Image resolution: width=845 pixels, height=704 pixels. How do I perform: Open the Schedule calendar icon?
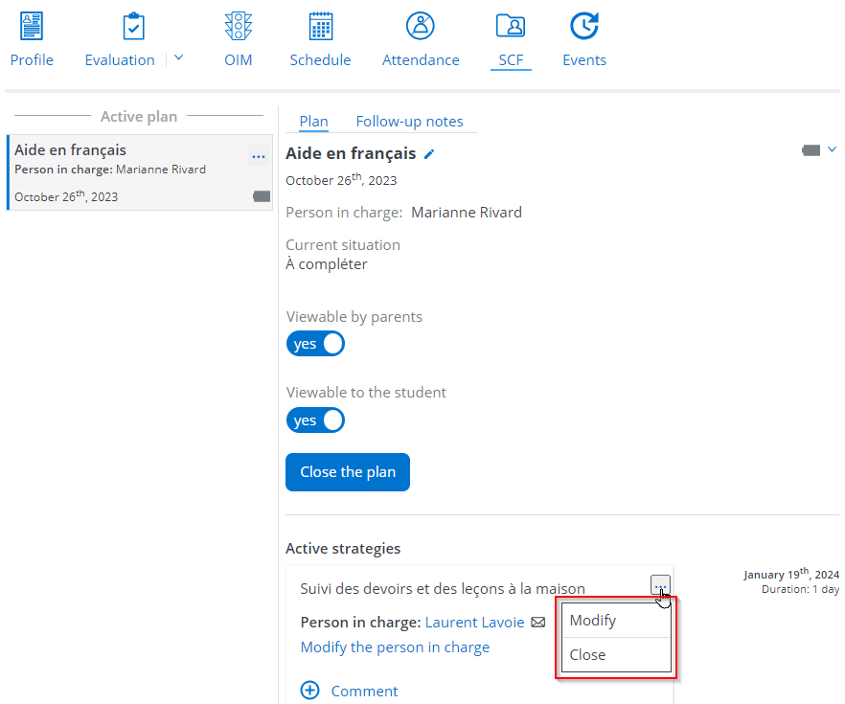pyautogui.click(x=321, y=27)
